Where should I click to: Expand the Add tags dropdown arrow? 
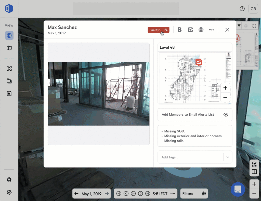(x=228, y=157)
